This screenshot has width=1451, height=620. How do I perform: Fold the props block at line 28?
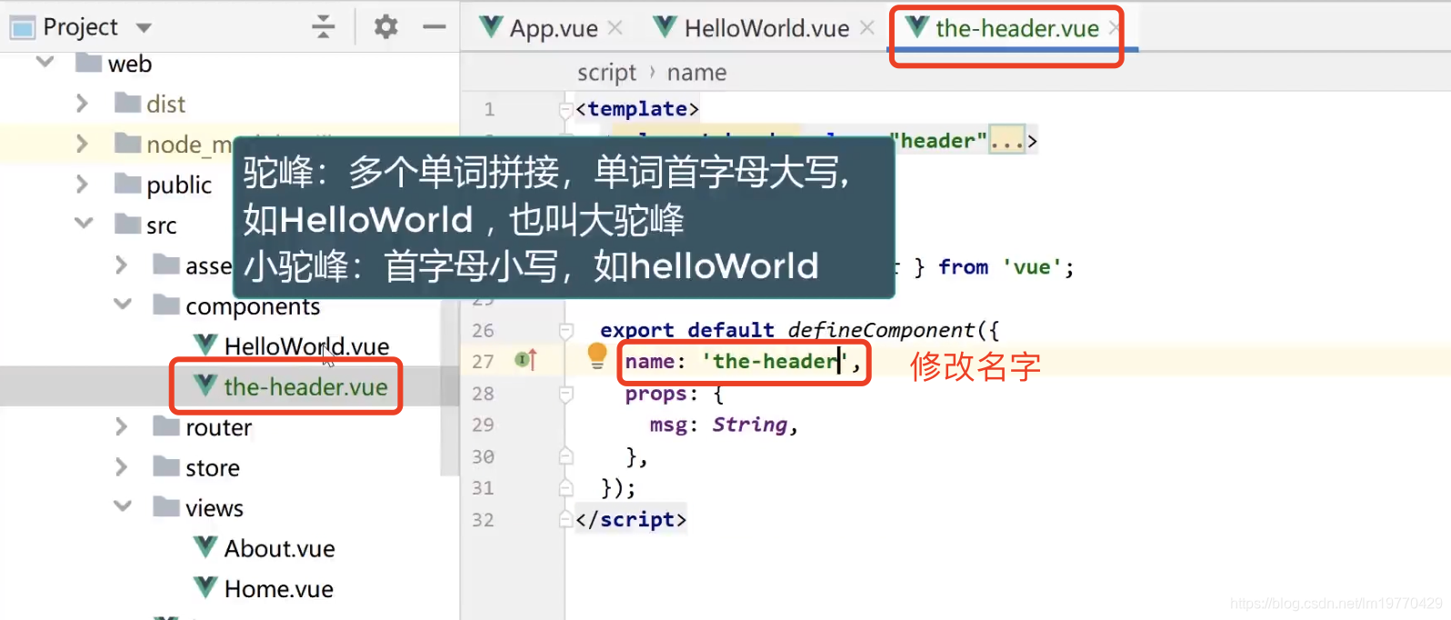coord(565,394)
